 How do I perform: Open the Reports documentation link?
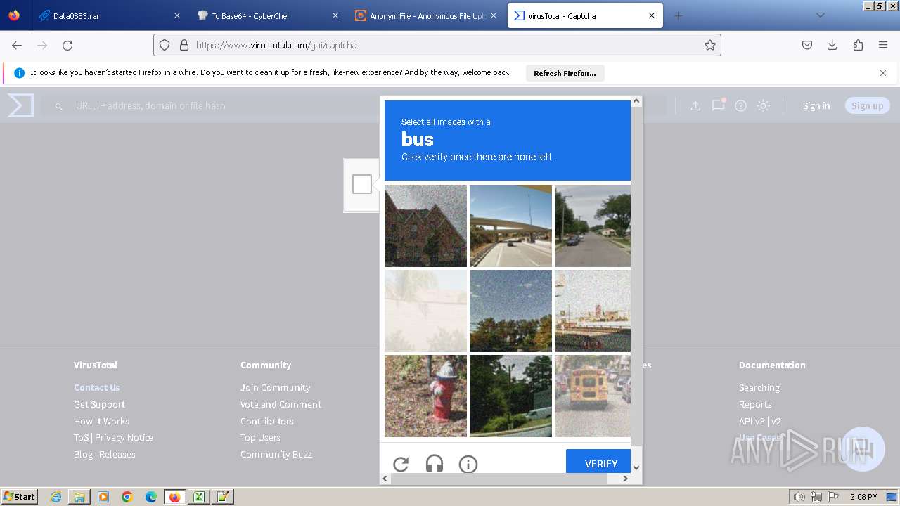coord(755,404)
